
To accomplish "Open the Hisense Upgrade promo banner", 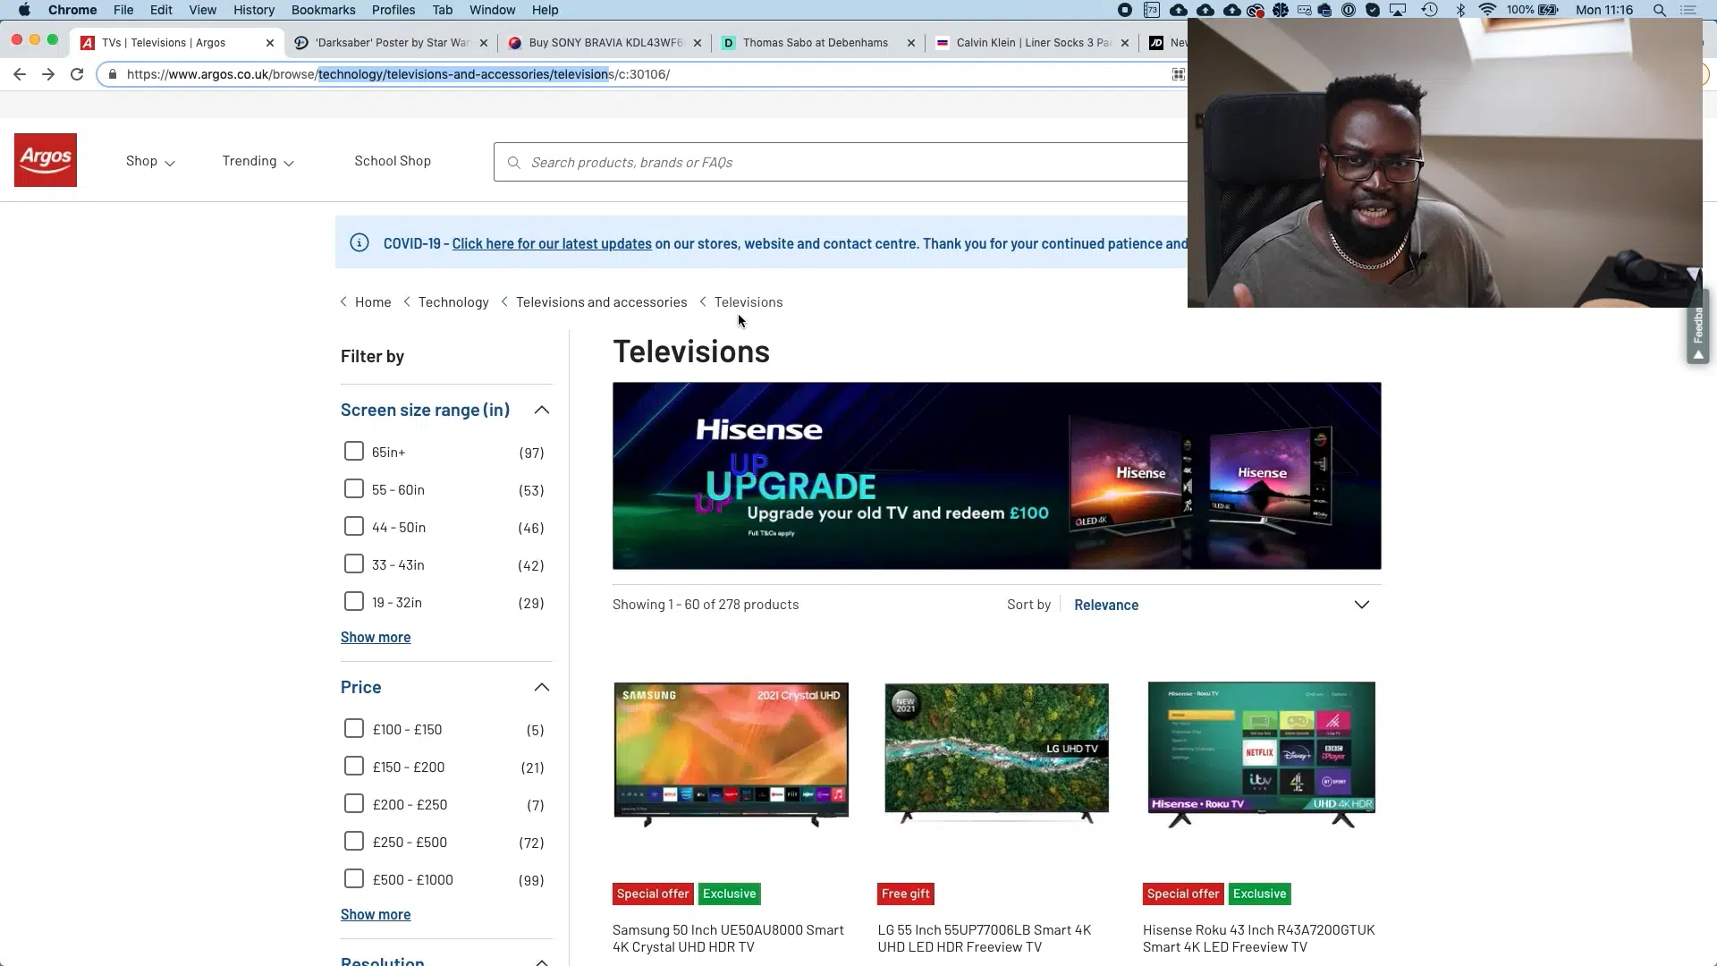I will pos(996,476).
